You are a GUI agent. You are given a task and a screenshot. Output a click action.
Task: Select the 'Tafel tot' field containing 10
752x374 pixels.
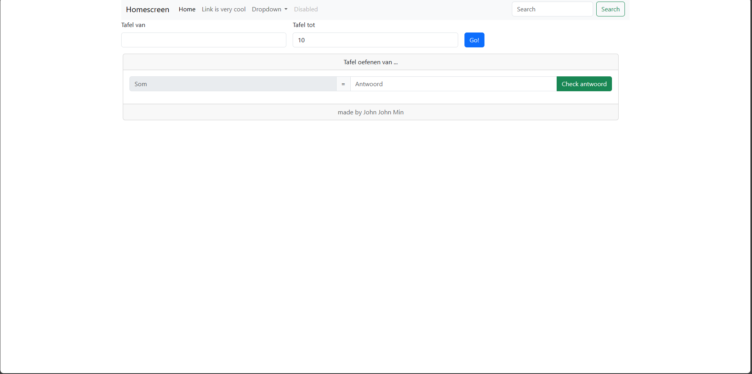375,40
